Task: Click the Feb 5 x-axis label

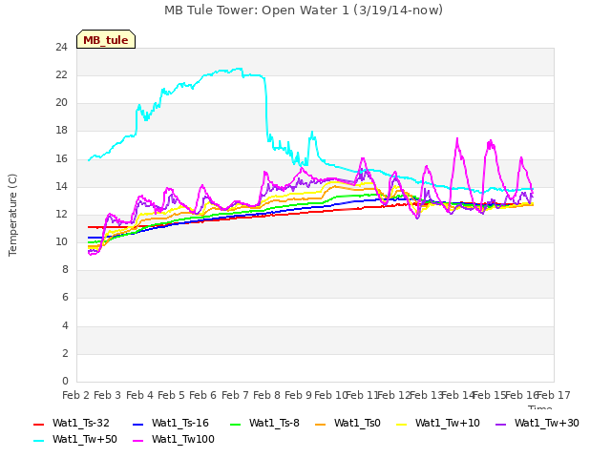Action: pyautogui.click(x=171, y=395)
